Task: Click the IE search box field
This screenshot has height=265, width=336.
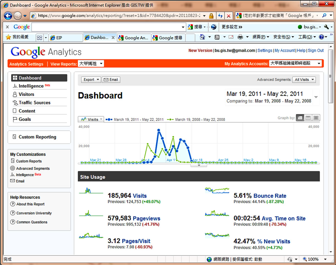Action: (x=281, y=16)
